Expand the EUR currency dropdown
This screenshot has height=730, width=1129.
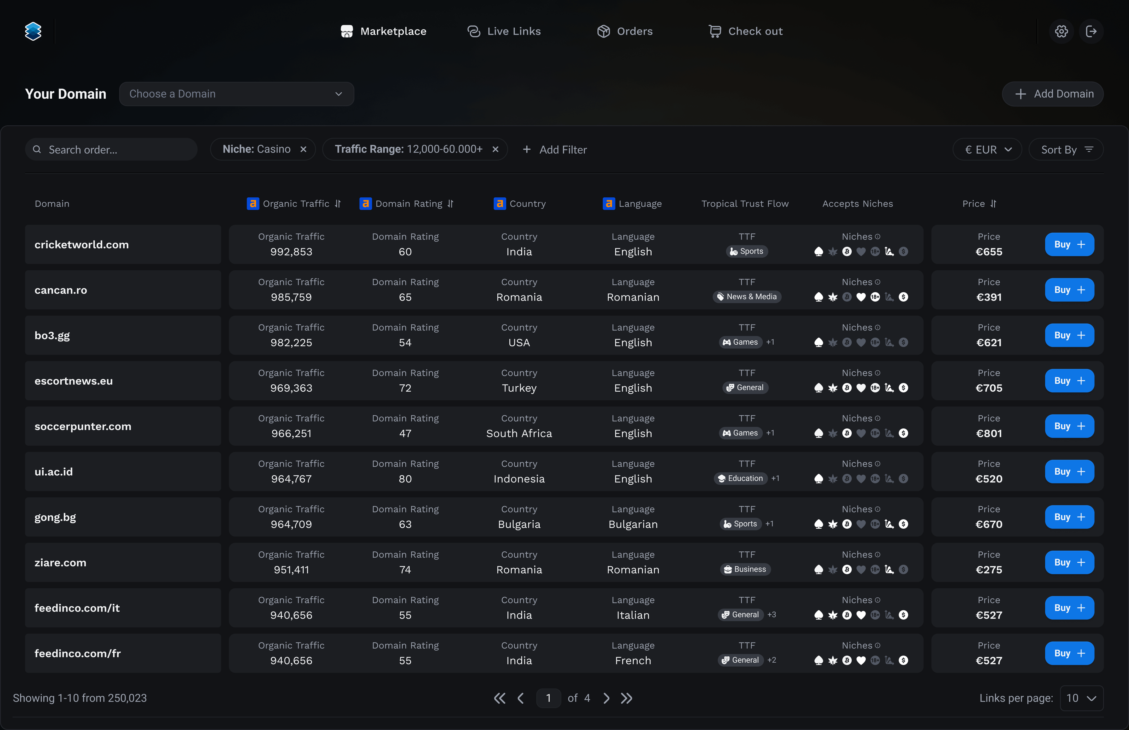point(987,150)
